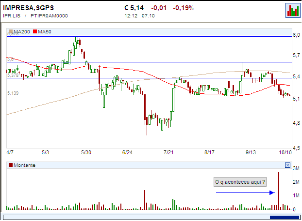Screen dimensions: 302x221
Task: Click the -0,01 price change
Action: (x=159, y=8)
